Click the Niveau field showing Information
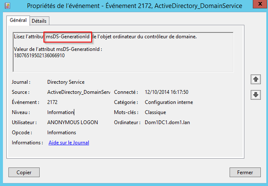This screenshot has height=186, width=268. point(61,112)
